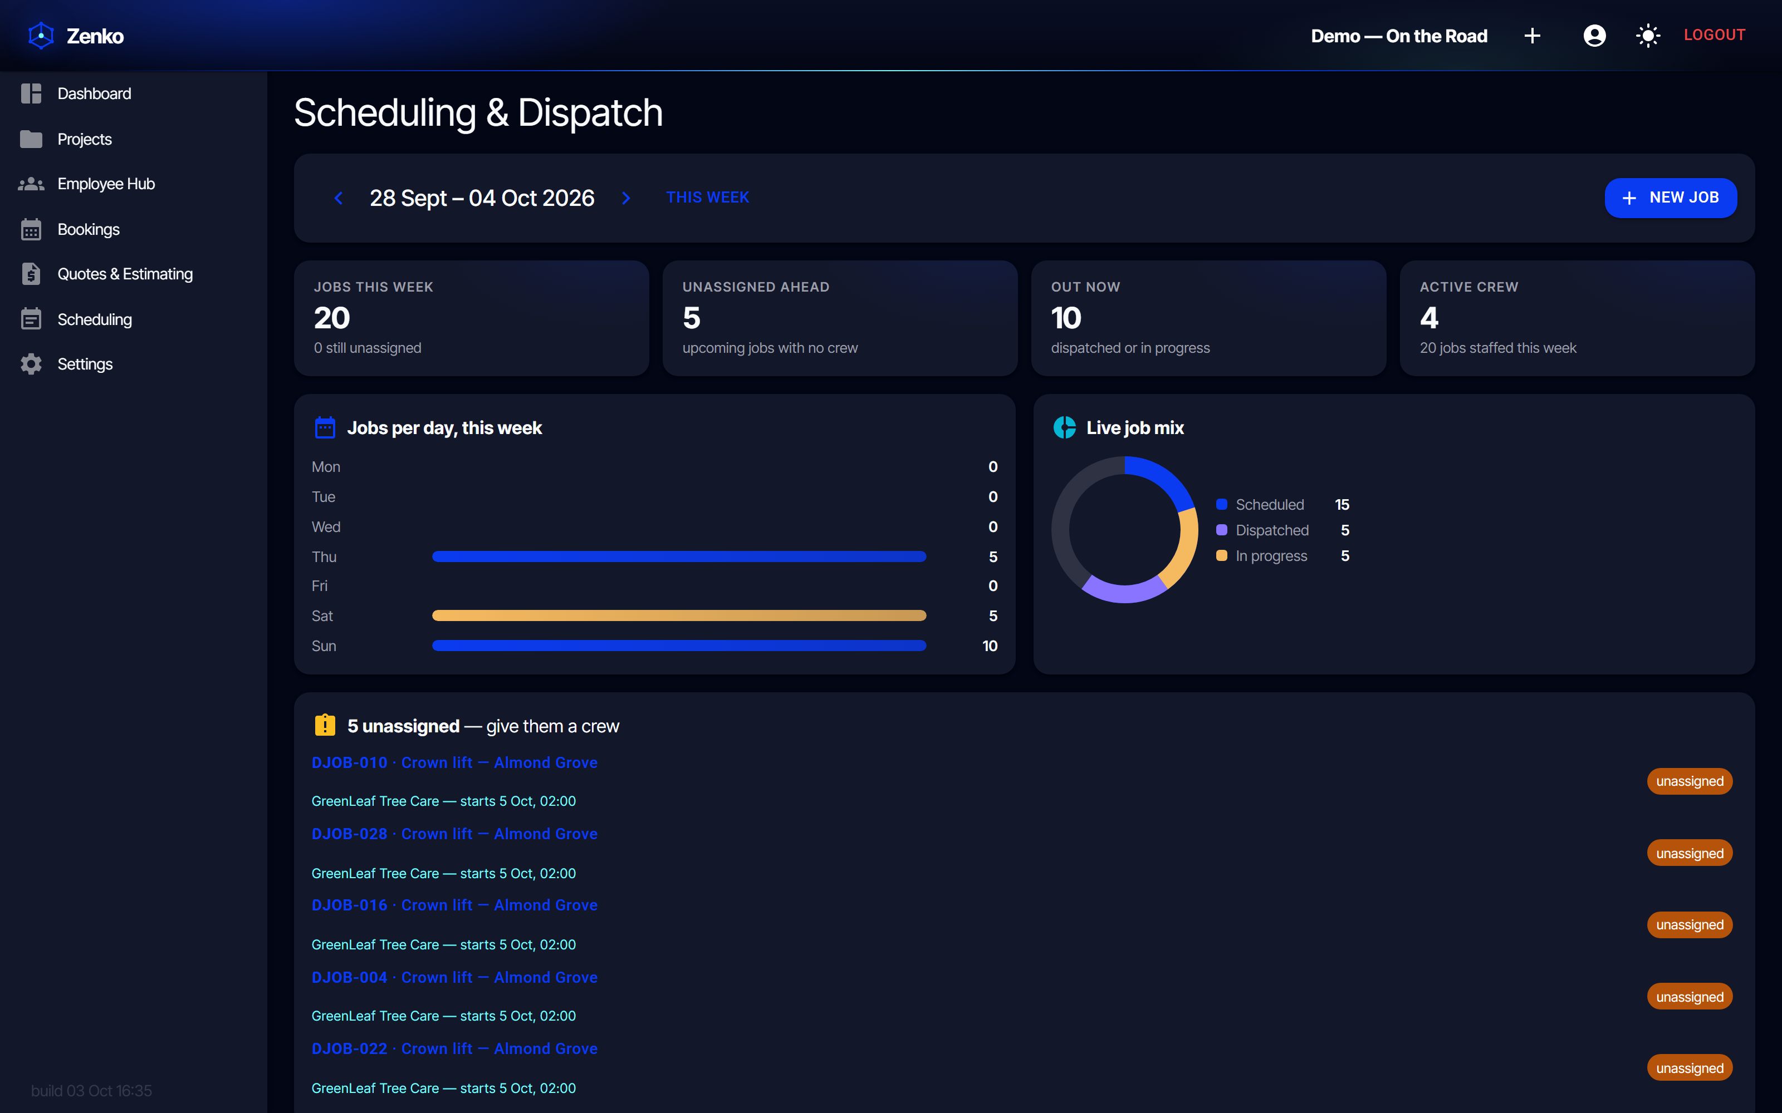Open the DJOB-010 Crown lift job link

[x=454, y=762]
